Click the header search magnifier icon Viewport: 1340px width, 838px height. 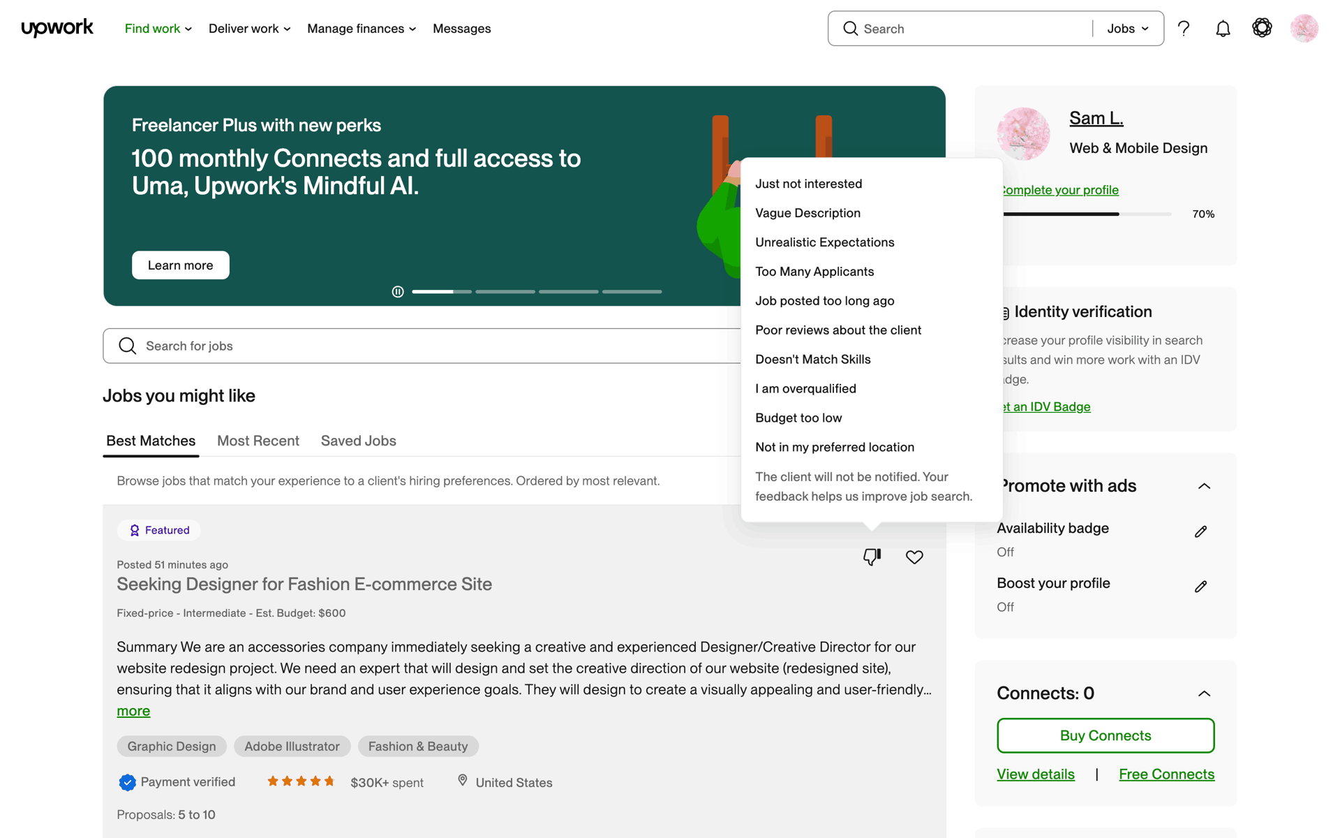click(850, 29)
